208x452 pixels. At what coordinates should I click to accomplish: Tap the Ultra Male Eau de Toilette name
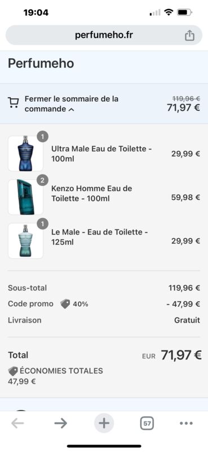[102, 154]
